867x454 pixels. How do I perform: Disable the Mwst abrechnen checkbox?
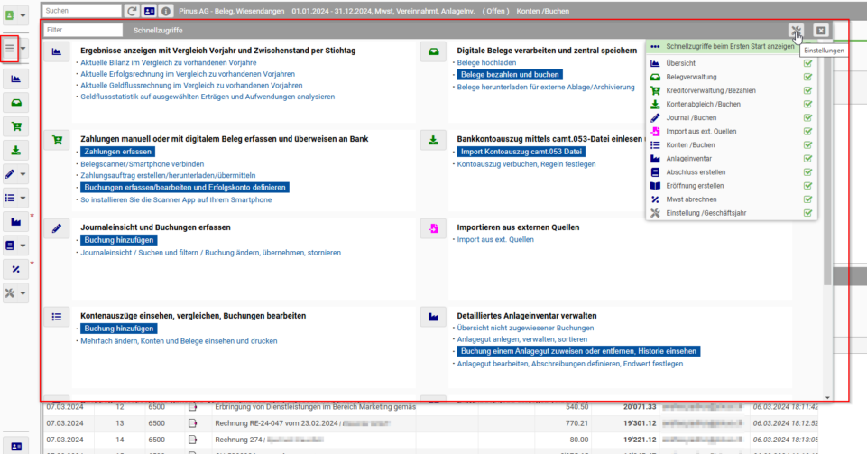click(x=807, y=199)
